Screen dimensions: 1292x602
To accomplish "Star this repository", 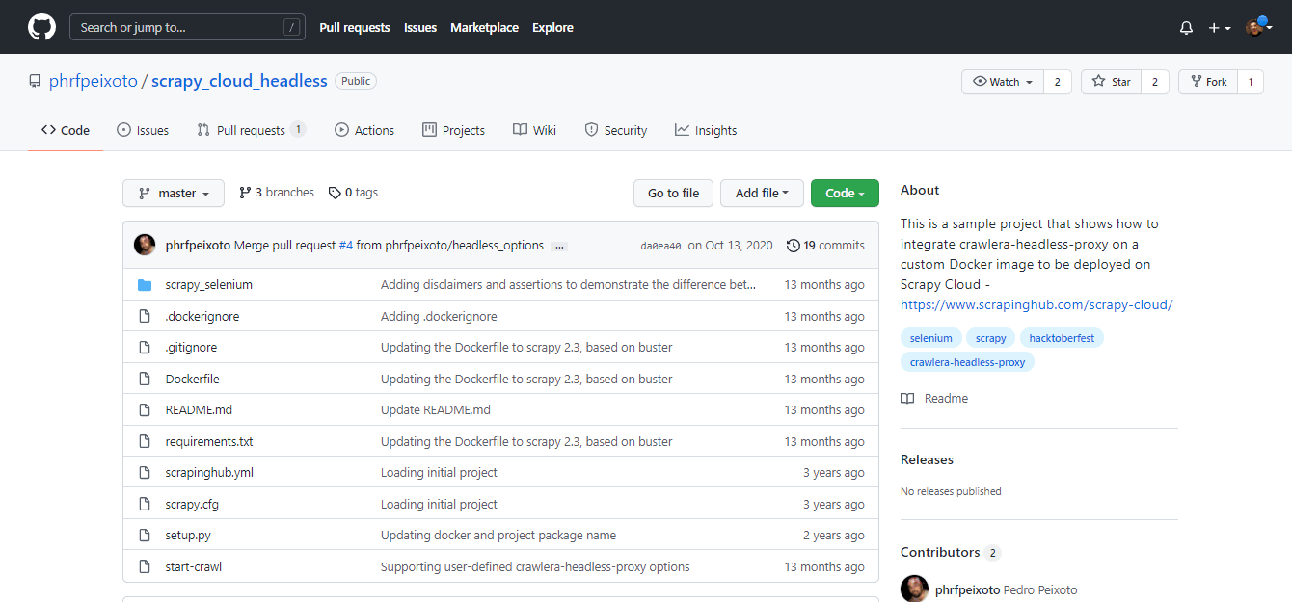I will point(1111,82).
